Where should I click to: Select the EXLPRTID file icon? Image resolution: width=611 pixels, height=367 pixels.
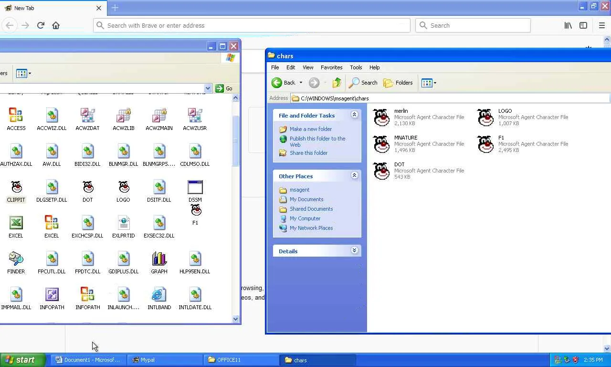point(123,223)
